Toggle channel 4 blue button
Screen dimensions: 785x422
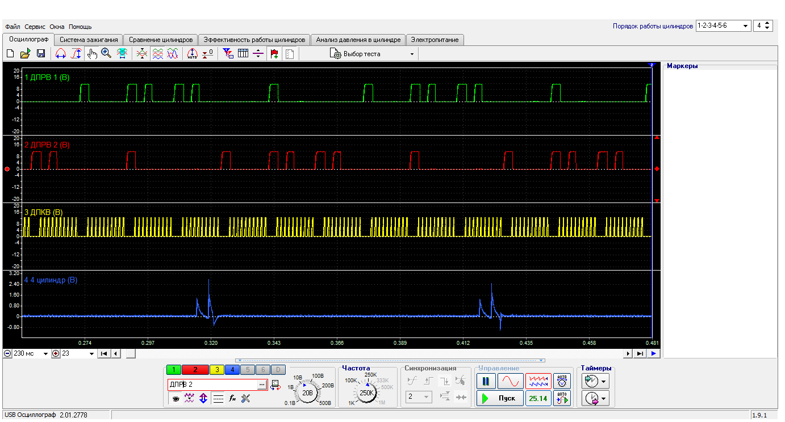tap(232, 370)
